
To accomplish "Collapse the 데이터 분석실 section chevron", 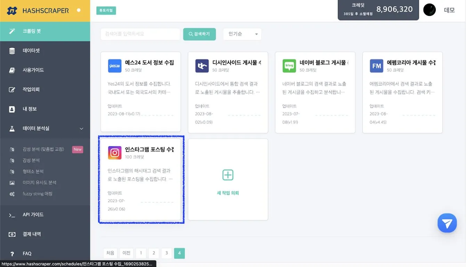I will 82,129.
